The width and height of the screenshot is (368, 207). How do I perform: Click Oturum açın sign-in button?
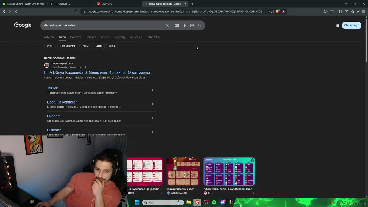click(x=351, y=25)
